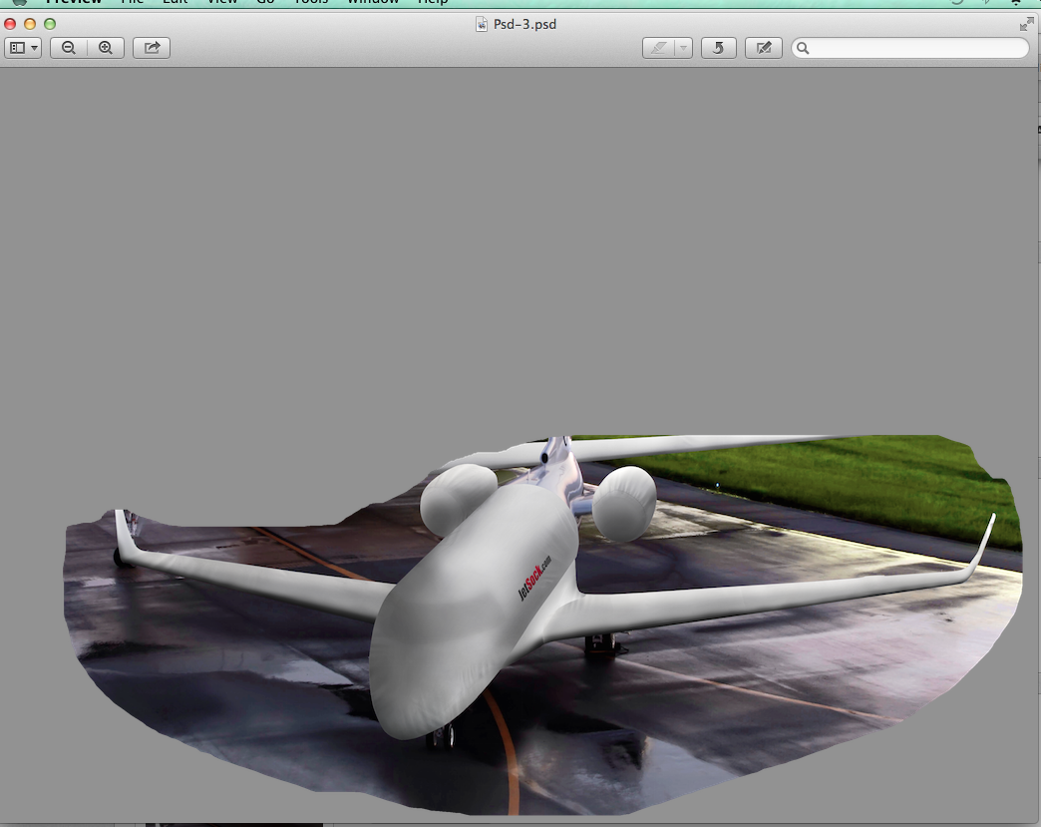Click the zoom in magnifier button
This screenshot has width=1041, height=827.
click(106, 47)
